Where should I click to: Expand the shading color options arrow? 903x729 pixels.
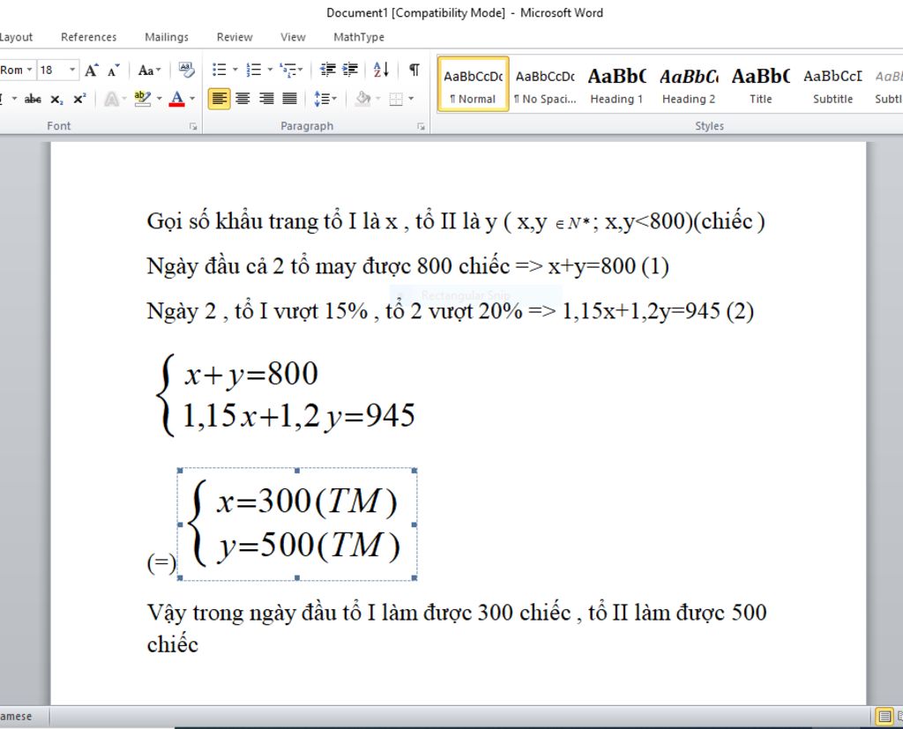tap(378, 99)
